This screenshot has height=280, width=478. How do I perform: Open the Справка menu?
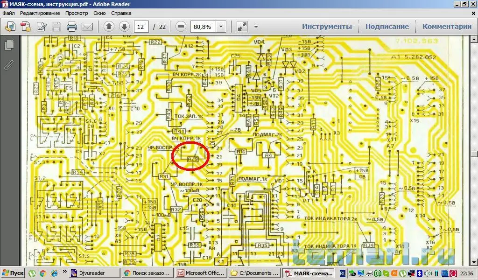121,13
